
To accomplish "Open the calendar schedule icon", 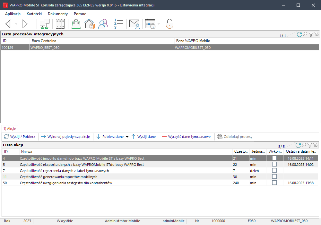I will point(150,24).
